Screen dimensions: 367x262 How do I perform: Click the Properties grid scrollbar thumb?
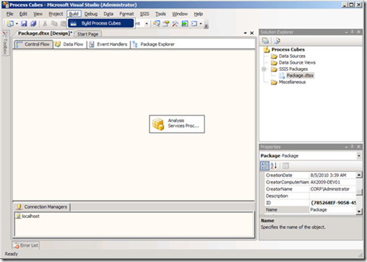coord(359,192)
